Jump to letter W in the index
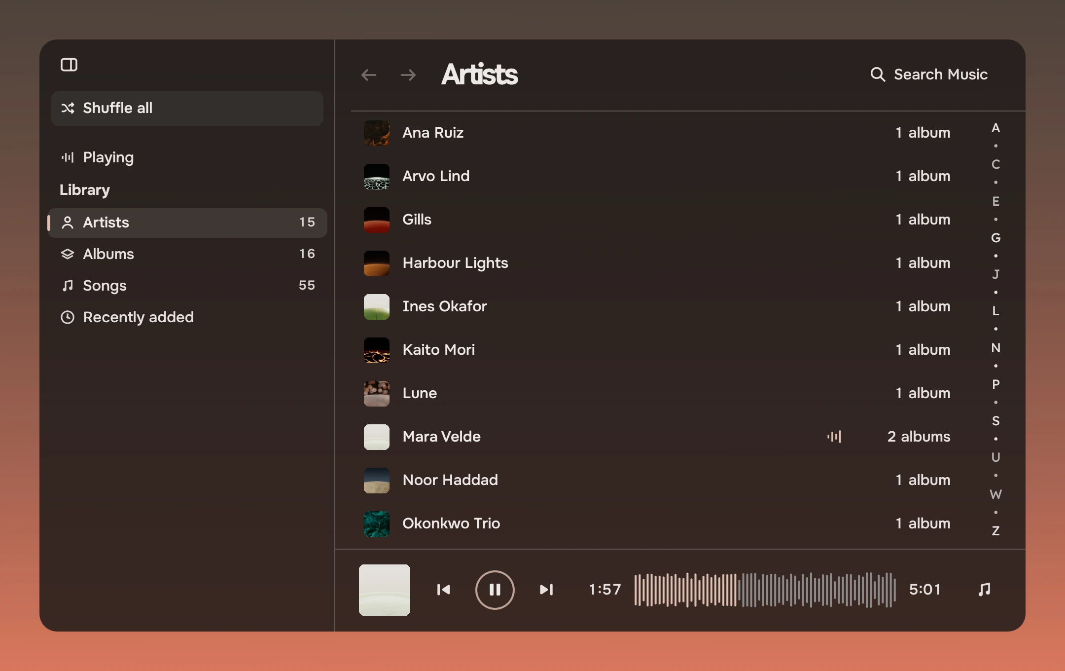The image size is (1065, 671). [x=996, y=494]
